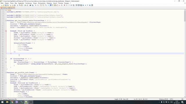
Task: Click the blue down arrow plugin icon
Action: click(x=87, y=5)
